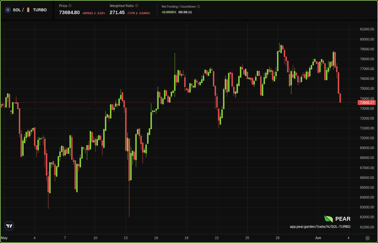
Task: Click the 13 date label on time axis
Action: tap(125, 238)
